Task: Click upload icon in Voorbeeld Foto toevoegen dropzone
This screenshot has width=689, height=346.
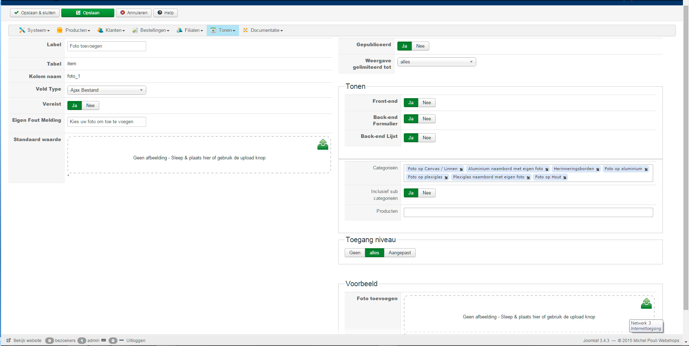Action: coord(646,303)
